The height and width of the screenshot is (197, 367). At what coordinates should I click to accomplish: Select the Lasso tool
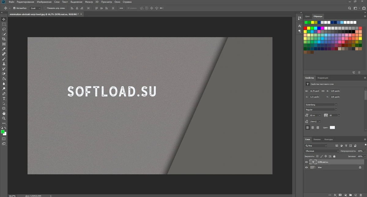click(x=4, y=29)
